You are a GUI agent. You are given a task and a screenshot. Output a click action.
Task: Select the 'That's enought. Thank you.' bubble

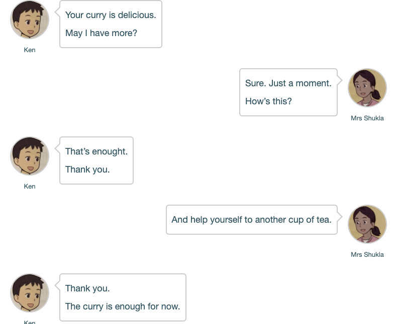coord(96,160)
